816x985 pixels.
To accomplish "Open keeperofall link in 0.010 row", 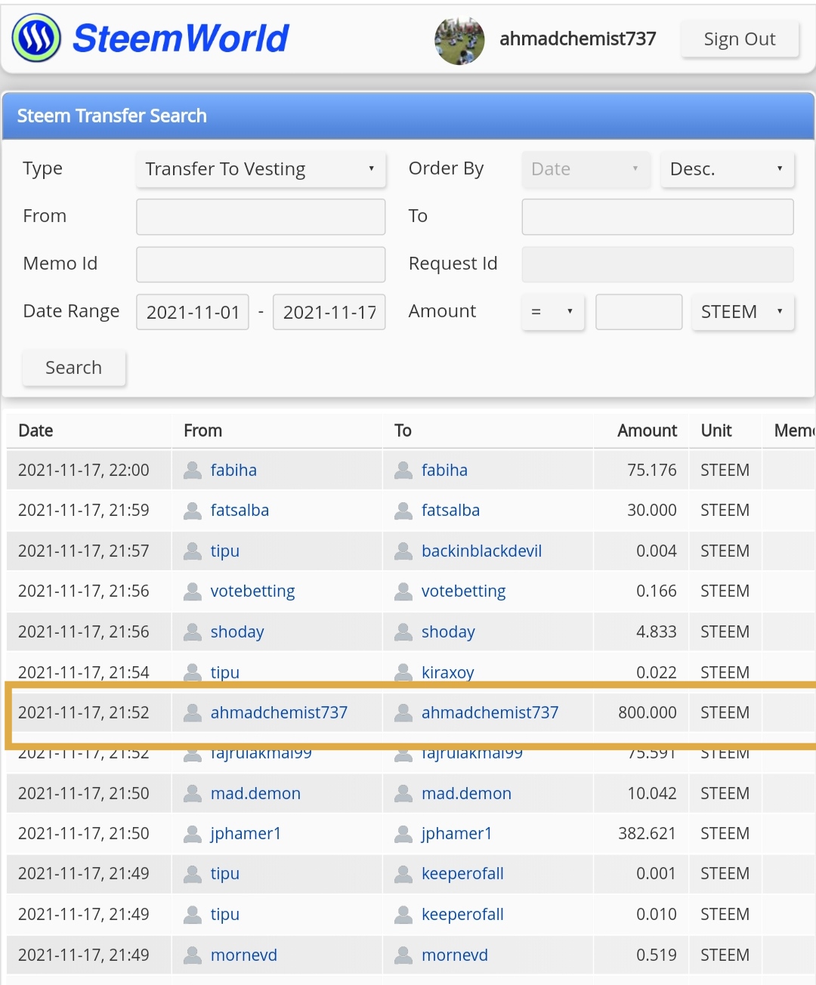I will (x=462, y=915).
